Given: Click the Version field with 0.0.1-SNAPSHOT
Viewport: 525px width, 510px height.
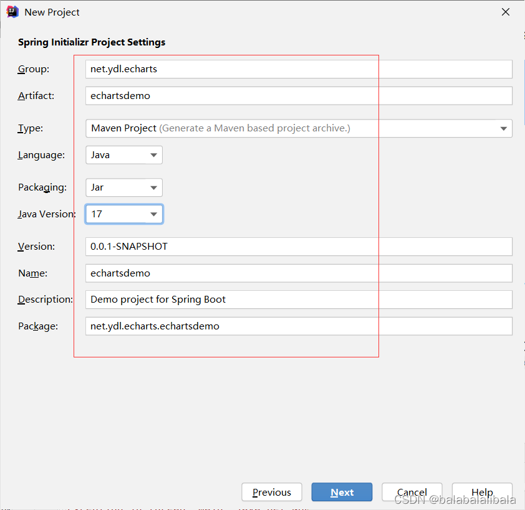Looking at the screenshot, I should tap(299, 247).
